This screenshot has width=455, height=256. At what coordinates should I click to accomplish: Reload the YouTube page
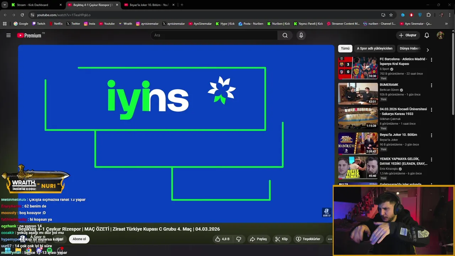[x=22, y=15]
